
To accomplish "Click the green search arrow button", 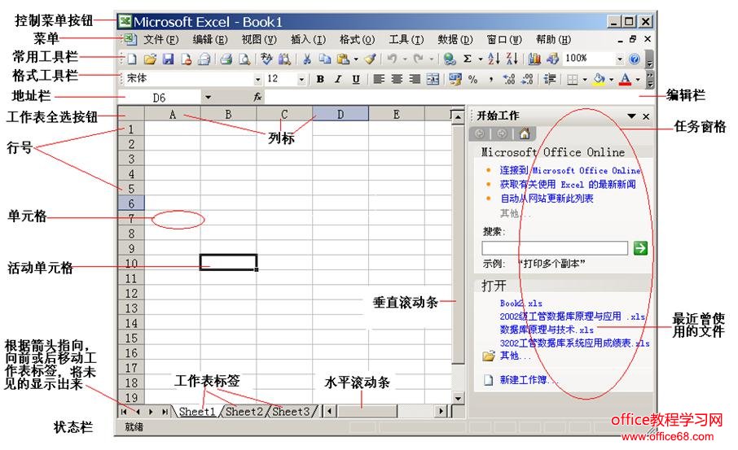I will pyautogui.click(x=640, y=248).
